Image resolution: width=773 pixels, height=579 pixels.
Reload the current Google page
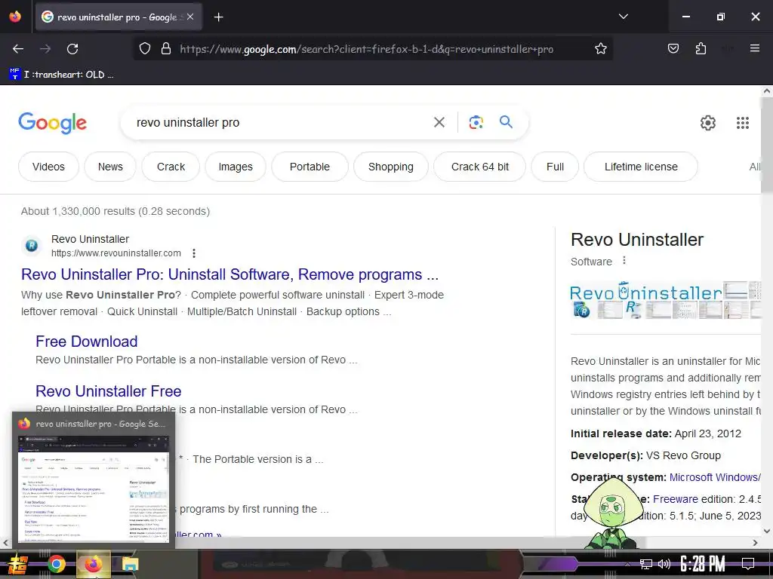[72, 49]
